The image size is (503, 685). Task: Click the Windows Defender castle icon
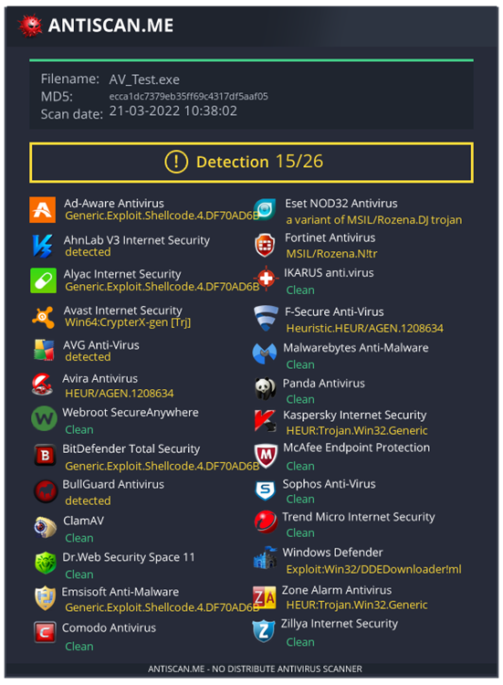click(265, 557)
